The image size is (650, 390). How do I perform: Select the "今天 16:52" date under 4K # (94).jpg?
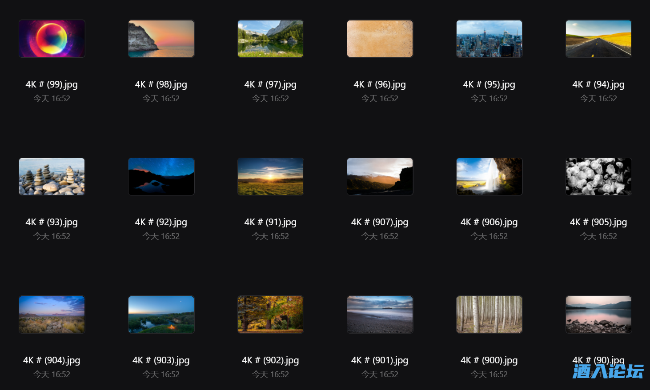598,99
